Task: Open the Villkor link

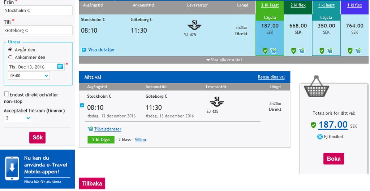Action: (141, 140)
